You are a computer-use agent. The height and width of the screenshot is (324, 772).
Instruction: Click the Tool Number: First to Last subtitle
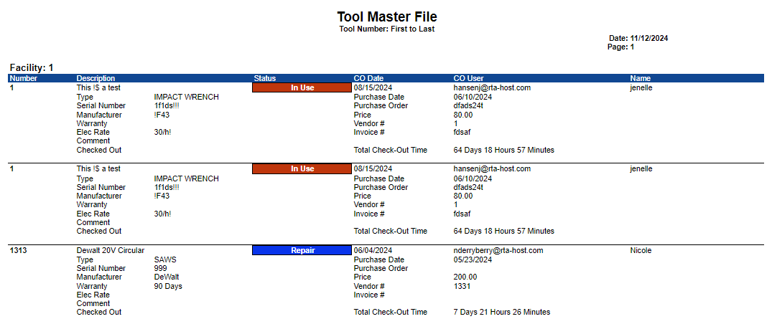[386, 29]
